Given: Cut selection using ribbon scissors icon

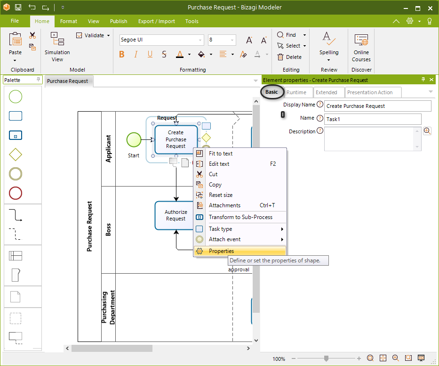Looking at the screenshot, I should [x=32, y=35].
